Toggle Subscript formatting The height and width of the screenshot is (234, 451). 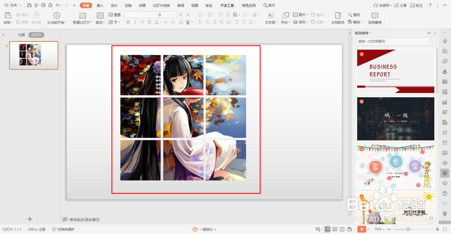pos(173,22)
